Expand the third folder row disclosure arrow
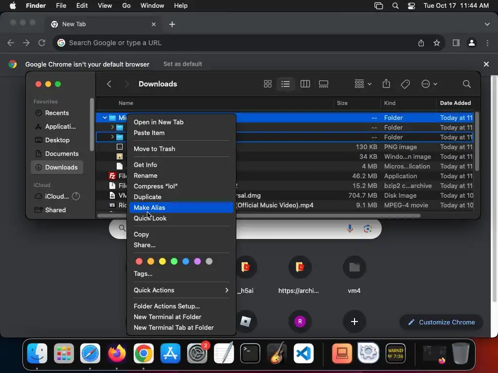This screenshot has width=498, height=373. point(112,137)
